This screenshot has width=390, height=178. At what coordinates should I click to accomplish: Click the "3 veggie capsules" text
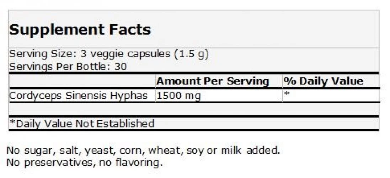pos(125,54)
